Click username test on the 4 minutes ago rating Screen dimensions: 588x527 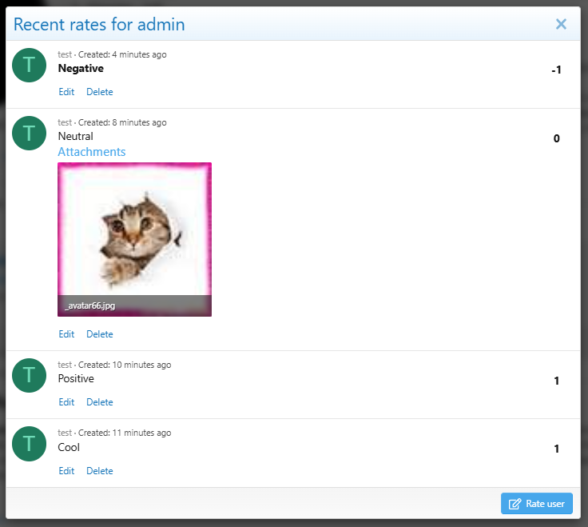click(65, 55)
